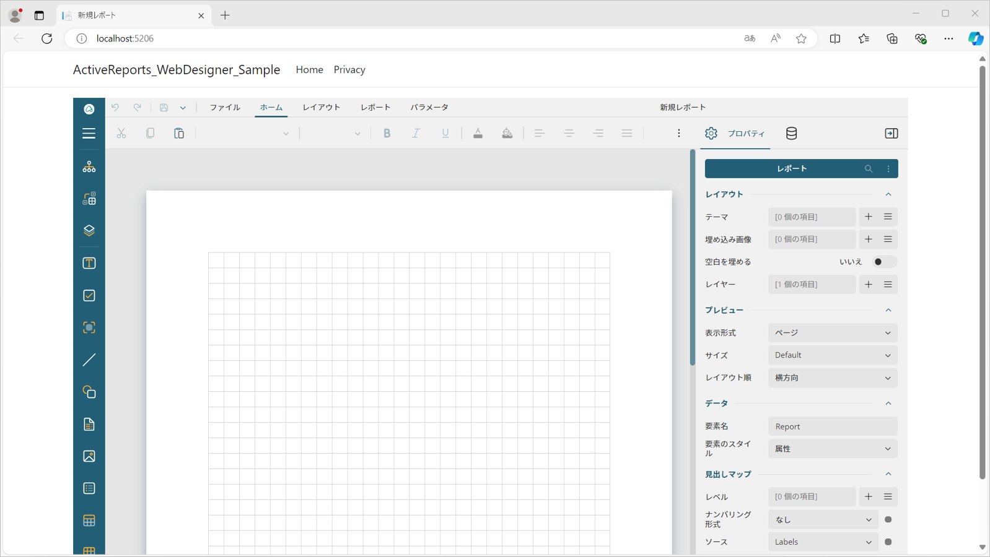The height and width of the screenshot is (557, 990).
Task: Open the レポート header options menu
Action: click(x=888, y=169)
